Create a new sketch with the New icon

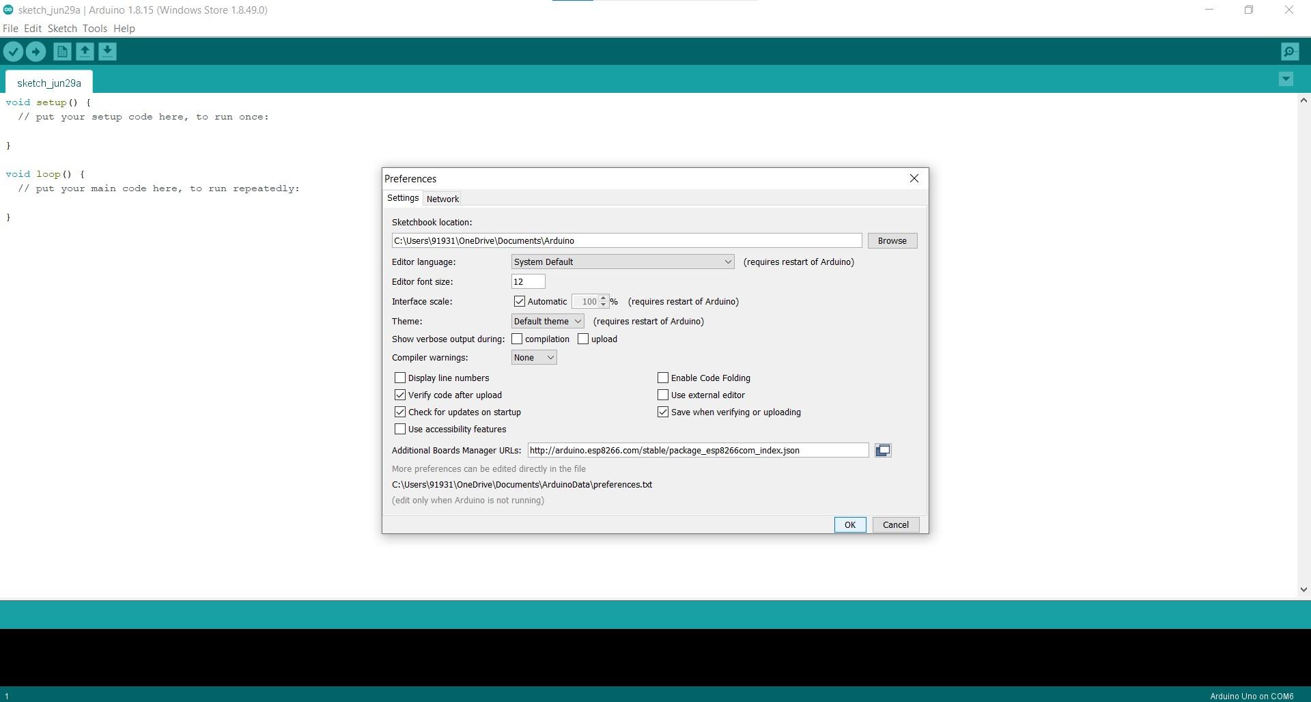click(62, 51)
